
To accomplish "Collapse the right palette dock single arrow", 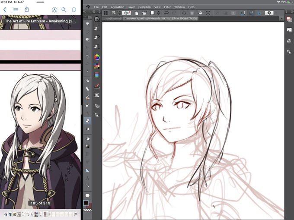I will coord(286,12).
